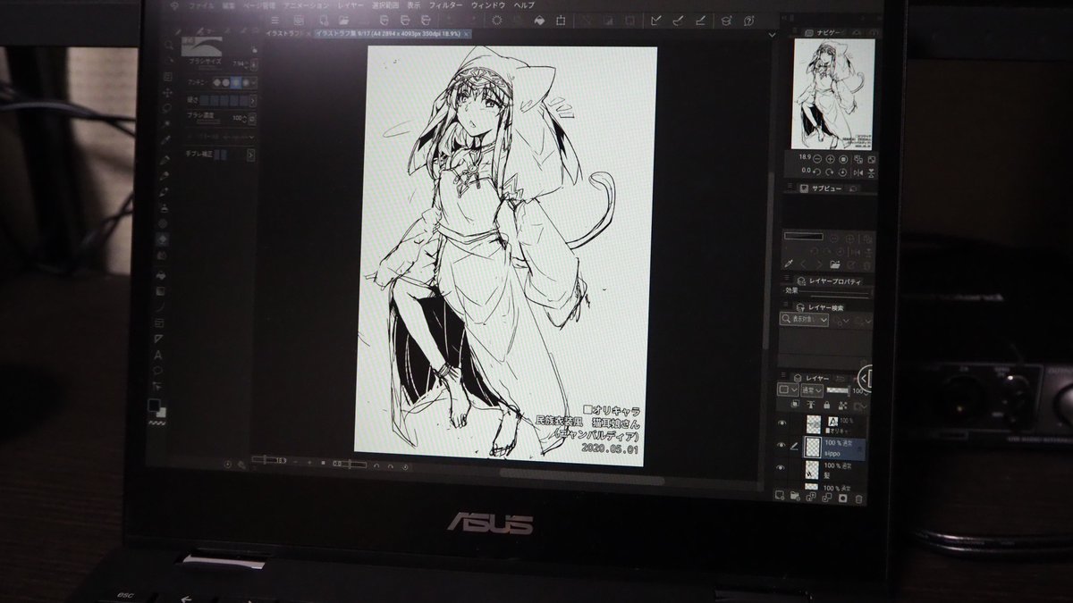Select the Eyedropper tool
This screenshot has height=603, width=1073.
165,139
